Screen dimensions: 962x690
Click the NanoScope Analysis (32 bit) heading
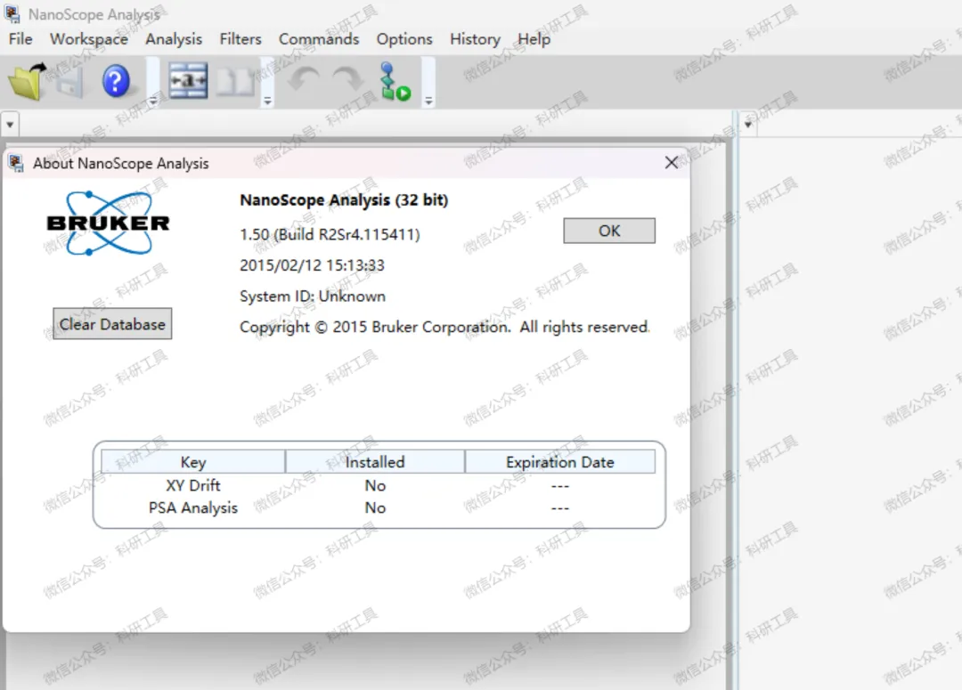344,200
